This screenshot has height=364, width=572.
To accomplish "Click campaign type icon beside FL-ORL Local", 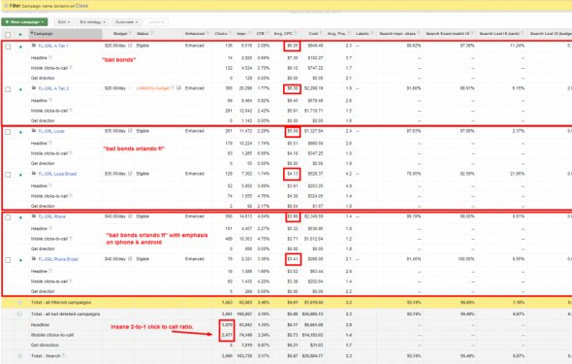I will pos(34,131).
